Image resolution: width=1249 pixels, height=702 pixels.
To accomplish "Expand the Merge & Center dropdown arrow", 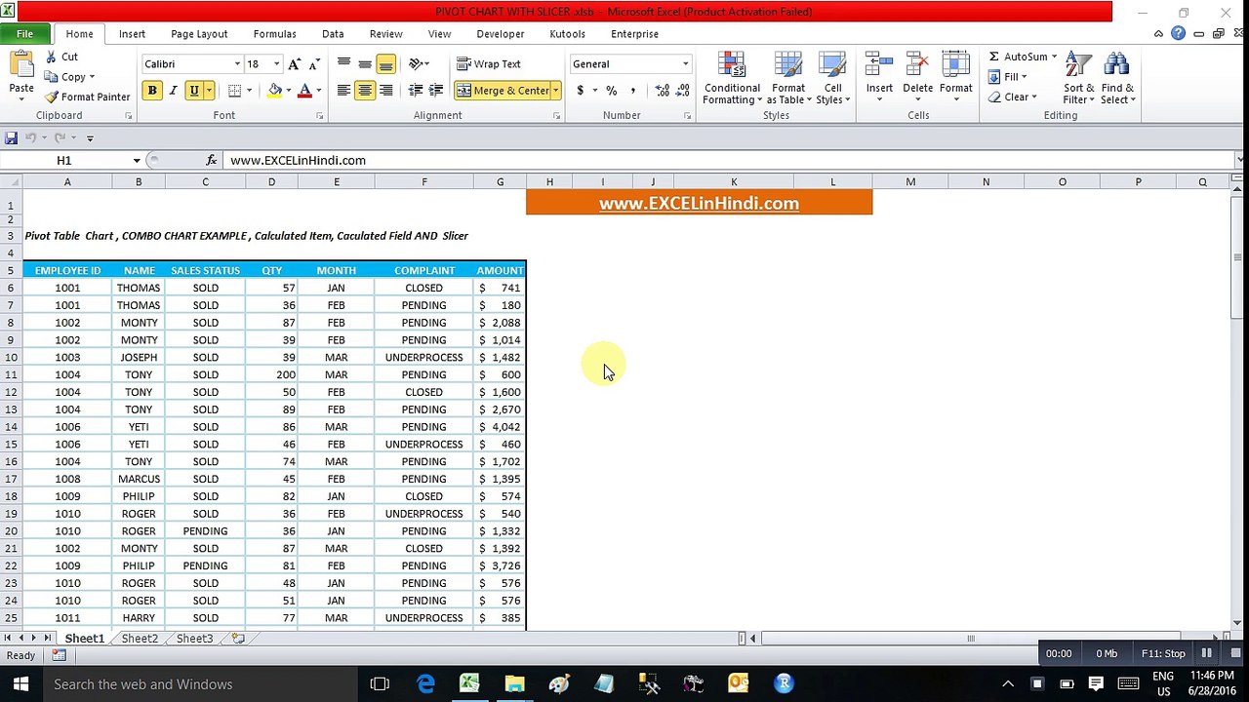I will click(x=555, y=91).
